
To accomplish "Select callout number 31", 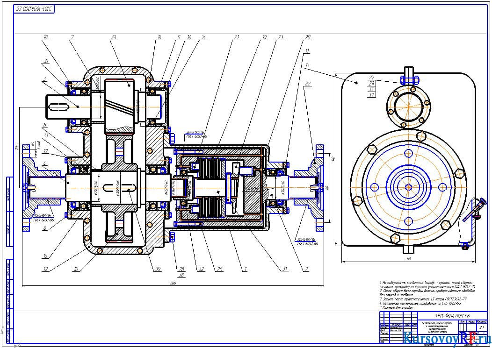I will tap(285, 269).
